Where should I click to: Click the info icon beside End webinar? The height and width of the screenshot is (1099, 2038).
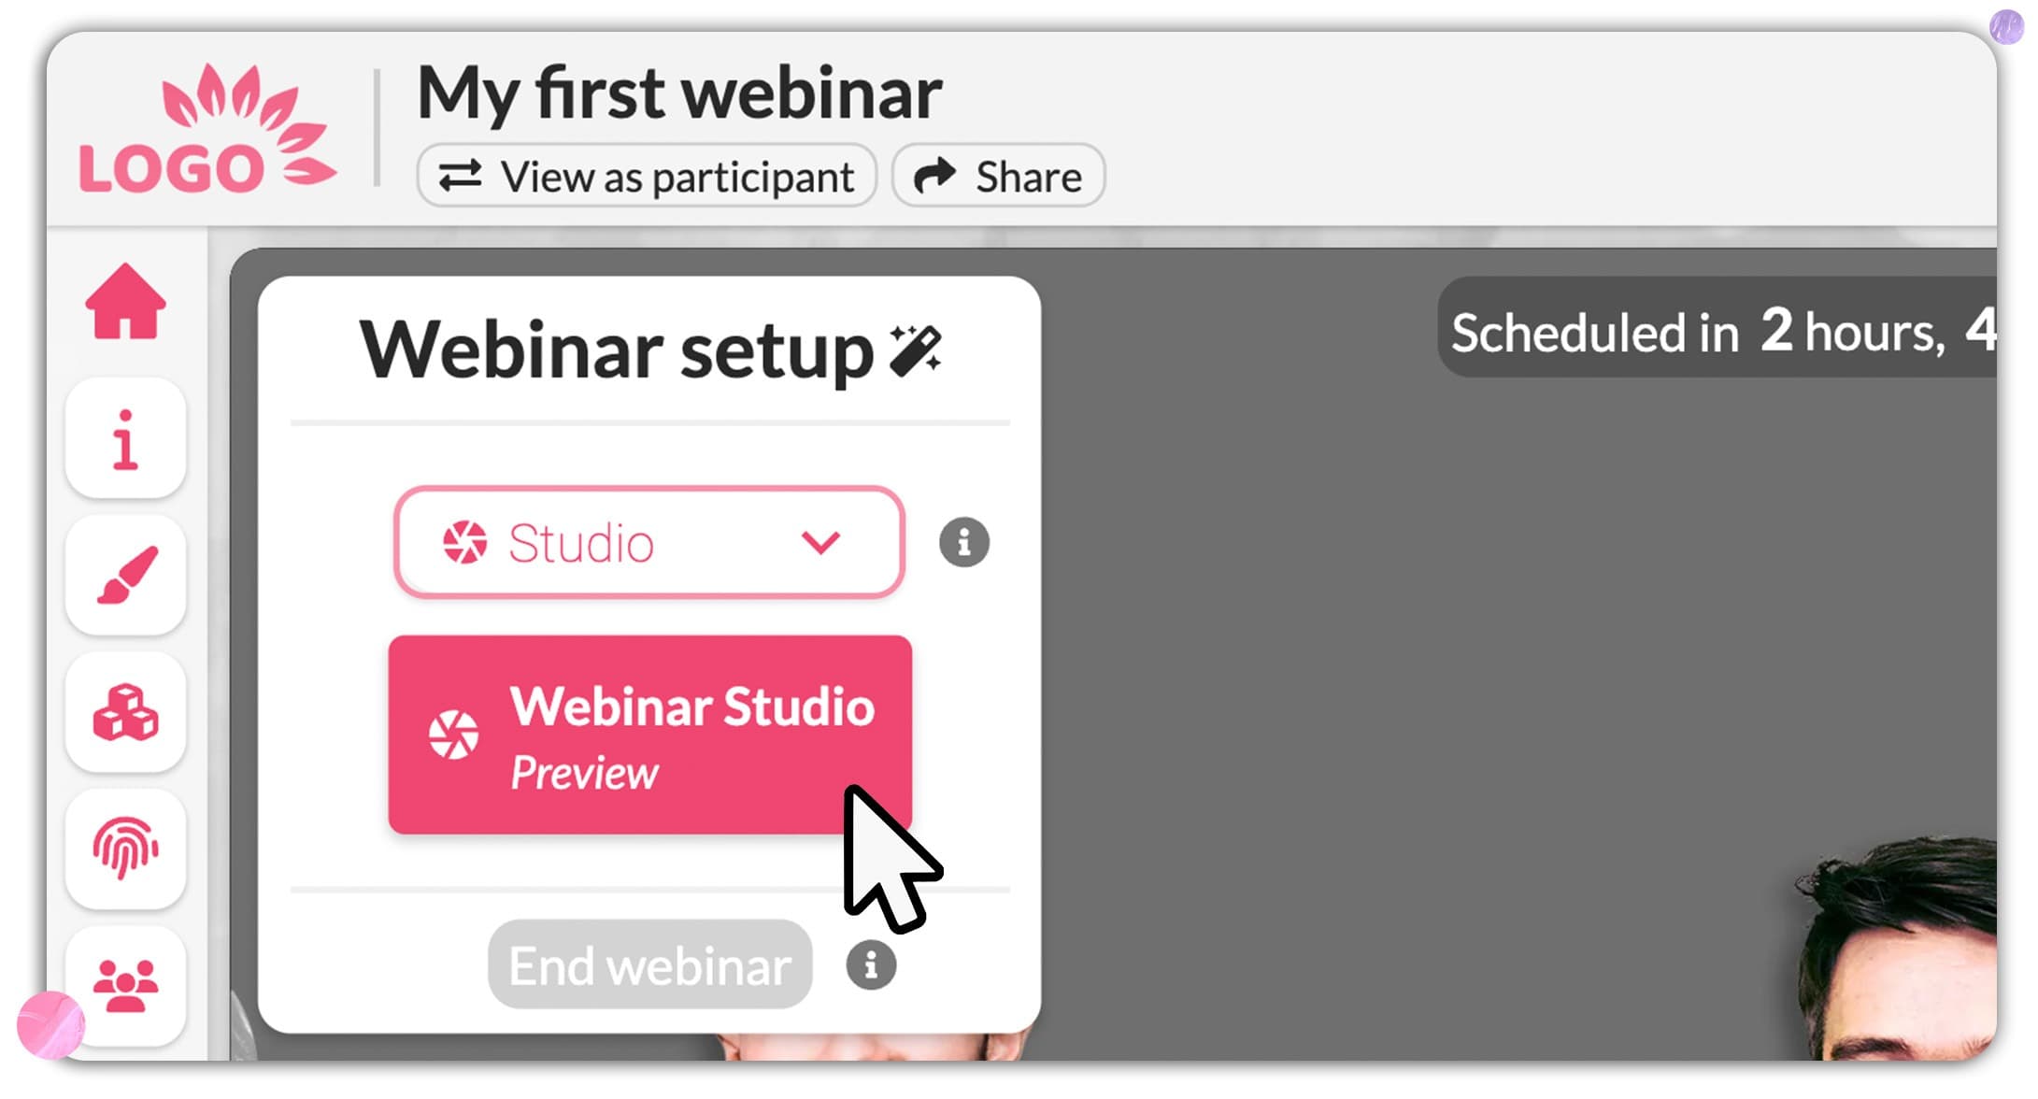point(870,964)
